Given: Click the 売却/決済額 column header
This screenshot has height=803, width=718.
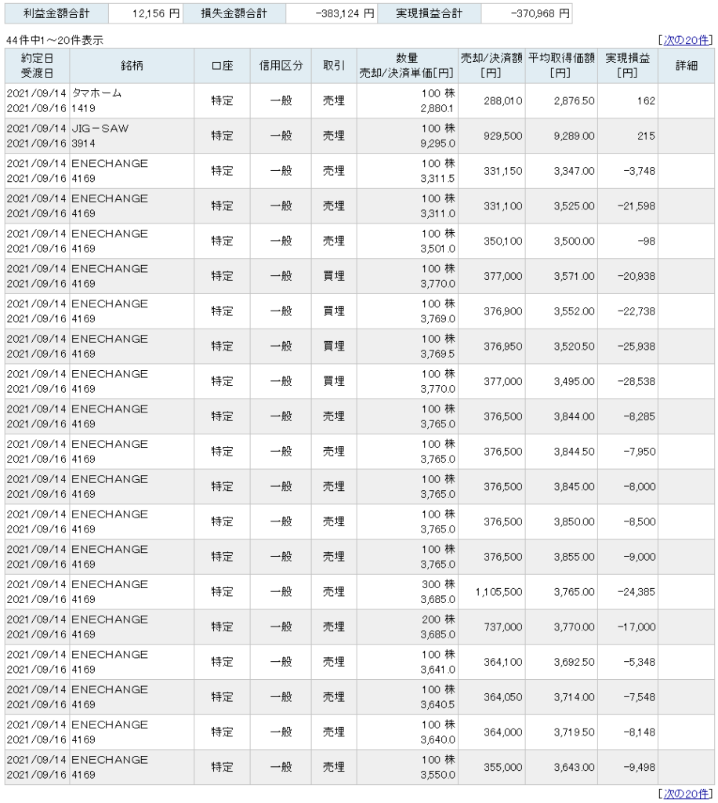Looking at the screenshot, I should 491,66.
